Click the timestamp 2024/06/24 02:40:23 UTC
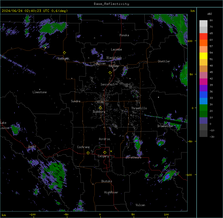The width and height of the screenshot is (223, 218). point(26,11)
